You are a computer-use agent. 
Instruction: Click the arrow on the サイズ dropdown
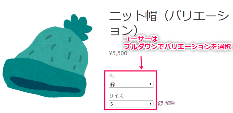[150, 104]
